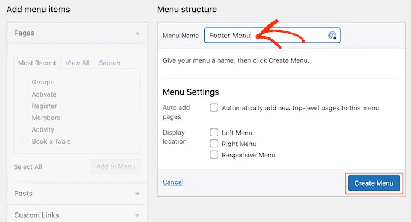Check the Activate page checkbox
The image size is (411, 222).
pyautogui.click(x=24, y=94)
